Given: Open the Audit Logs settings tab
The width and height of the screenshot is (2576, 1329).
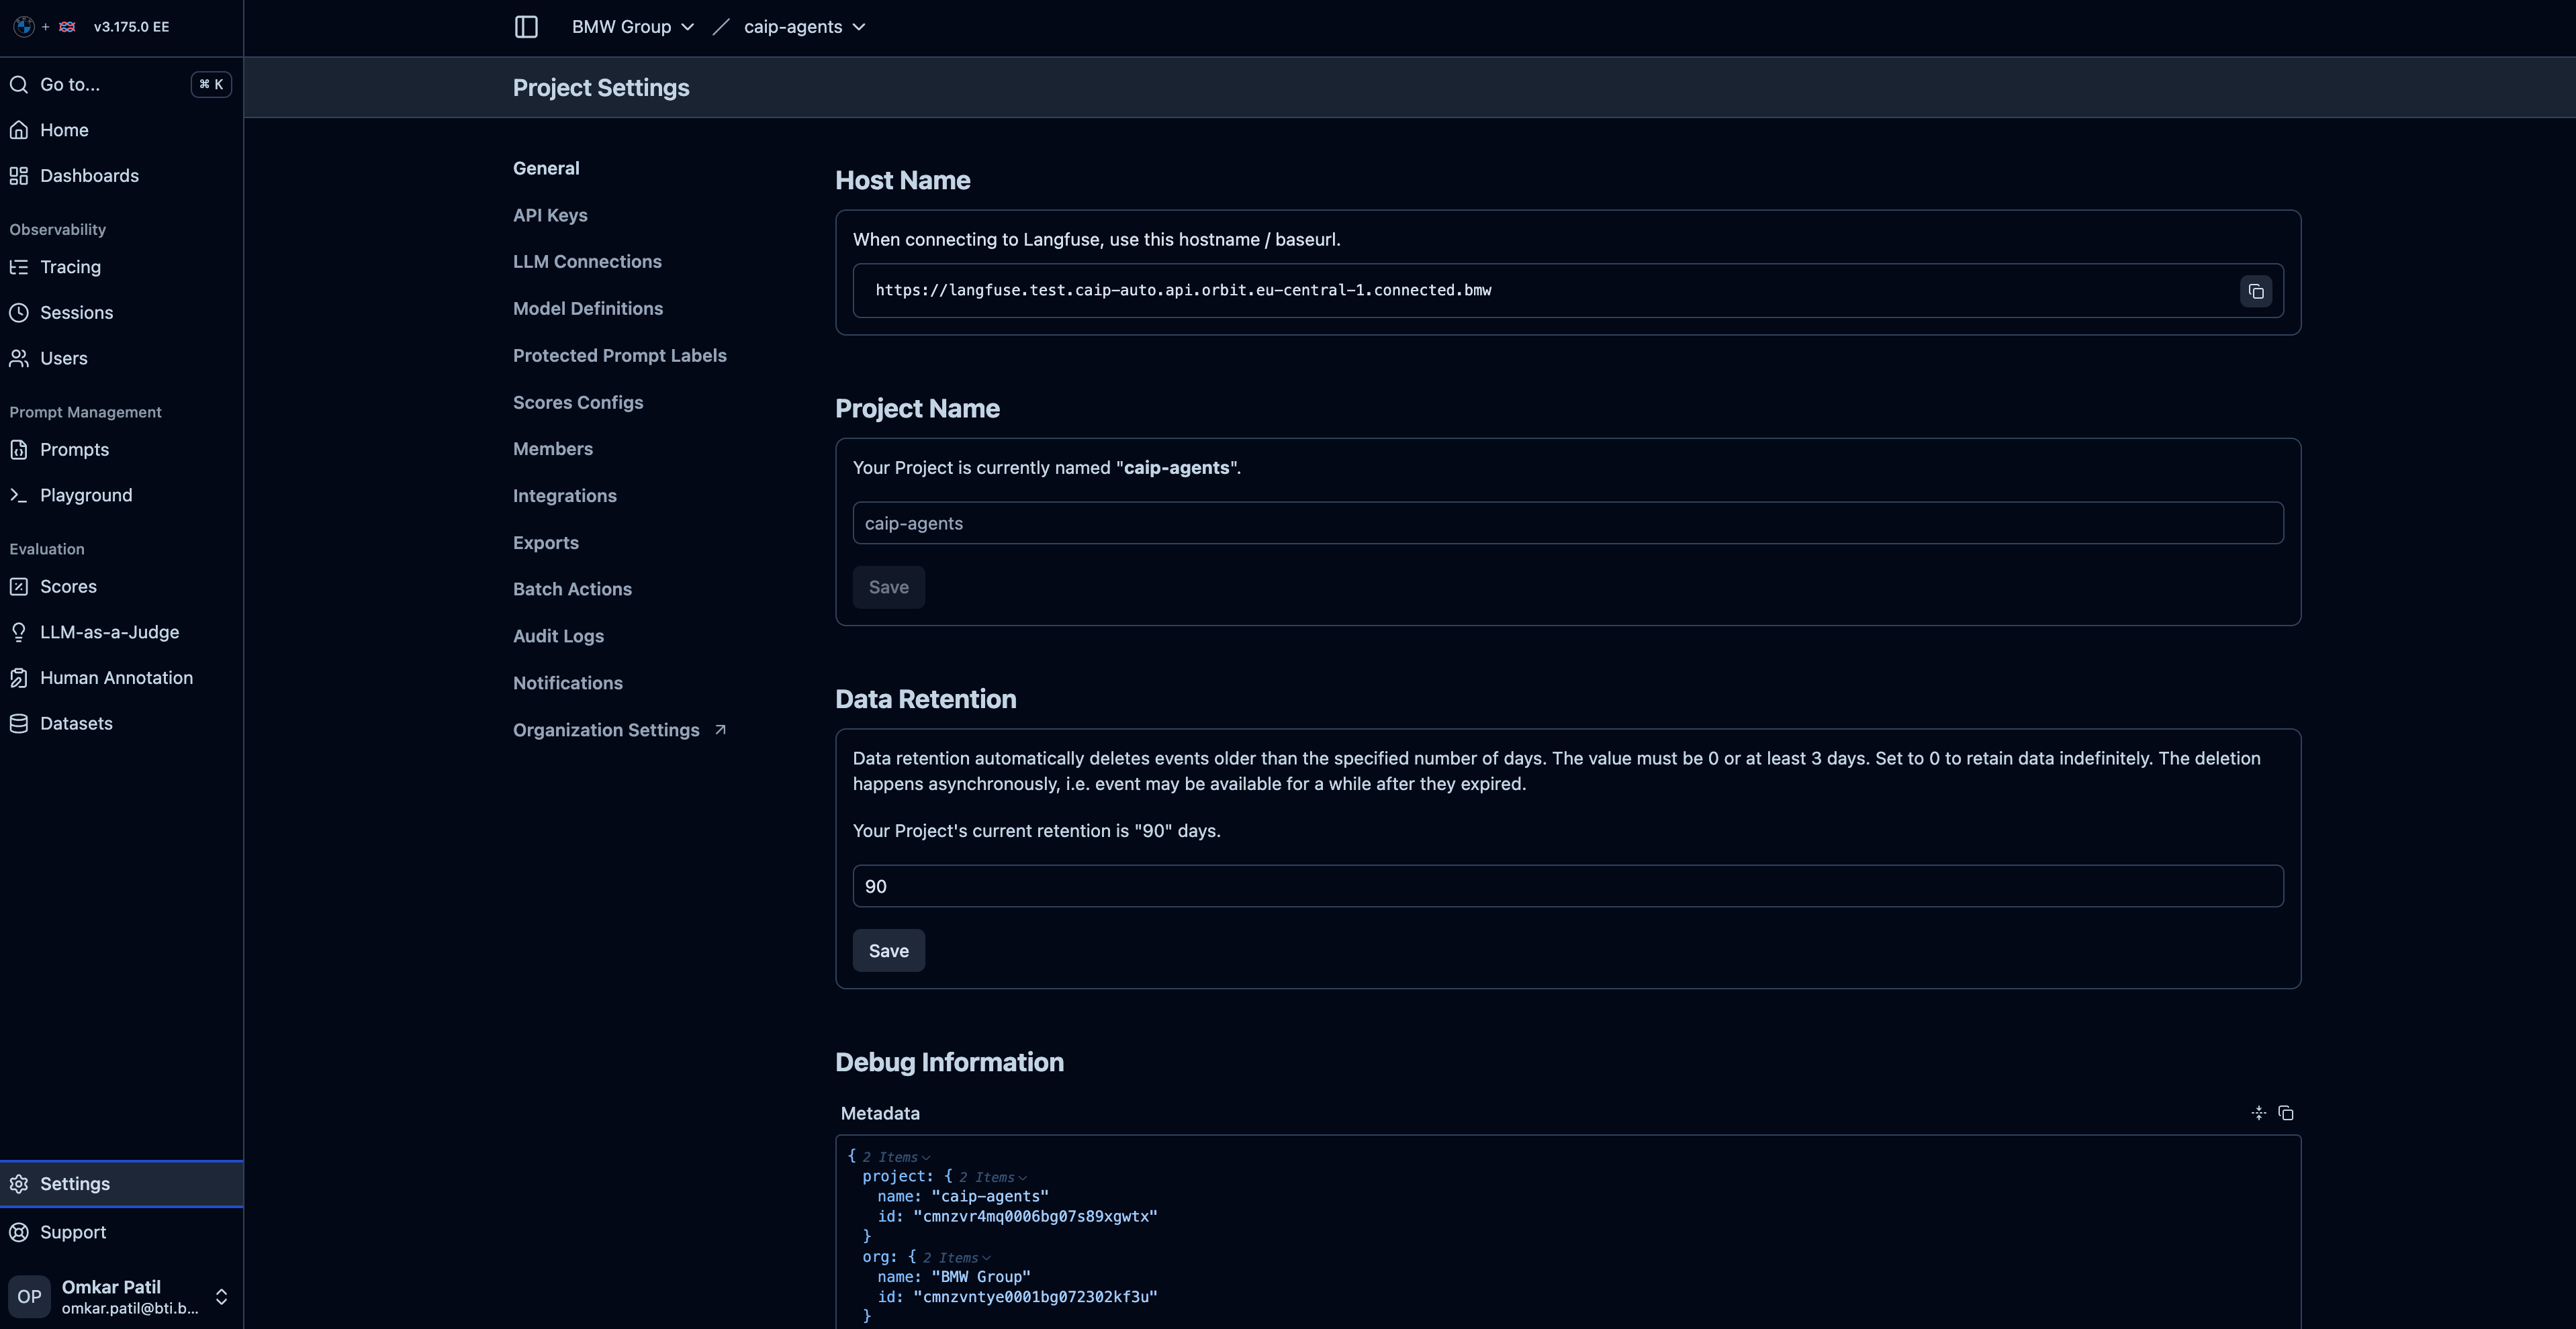Looking at the screenshot, I should 558,636.
